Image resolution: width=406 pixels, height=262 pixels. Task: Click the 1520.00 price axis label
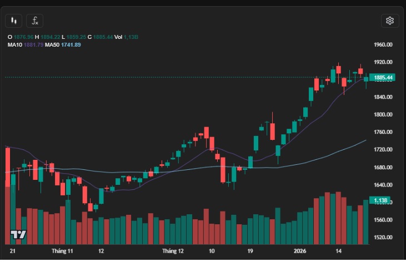[x=384, y=238]
